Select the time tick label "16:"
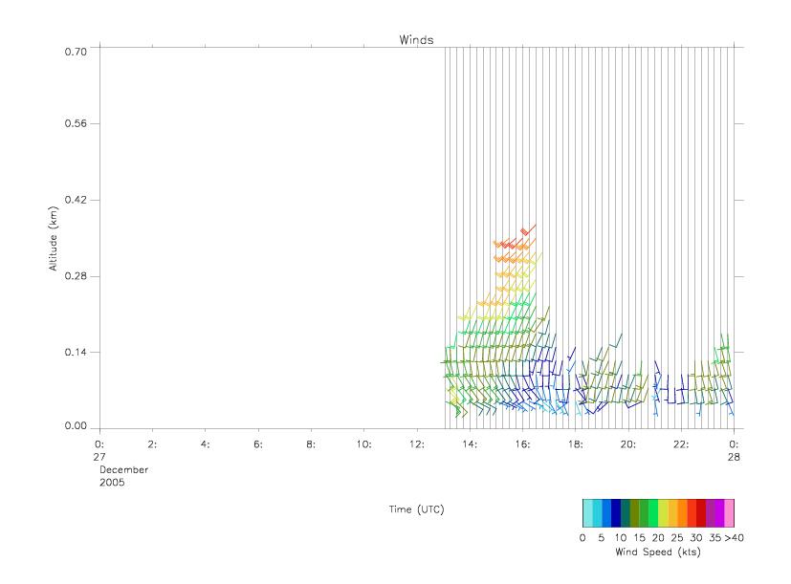 point(522,444)
